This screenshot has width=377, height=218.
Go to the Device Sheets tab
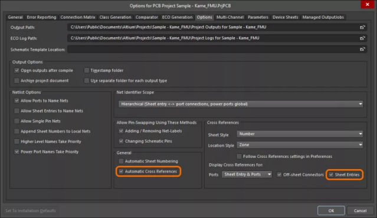[285, 17]
